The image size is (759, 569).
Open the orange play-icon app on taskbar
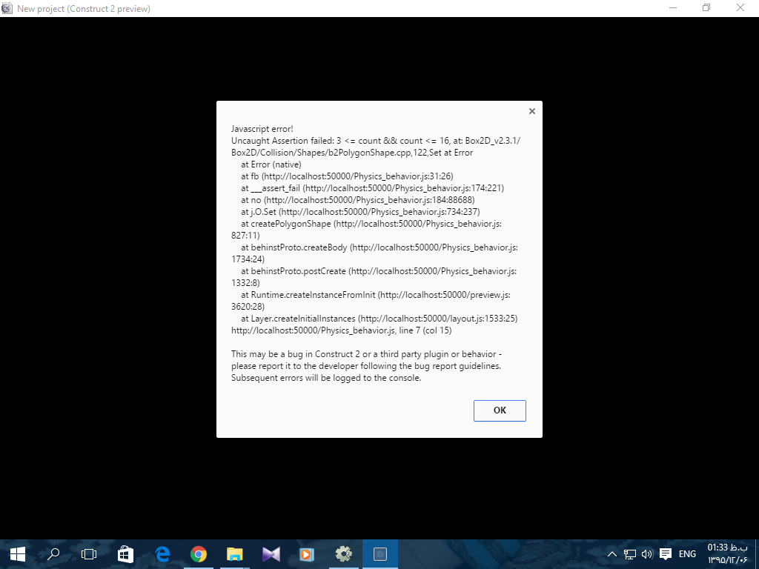pyautogui.click(x=307, y=554)
